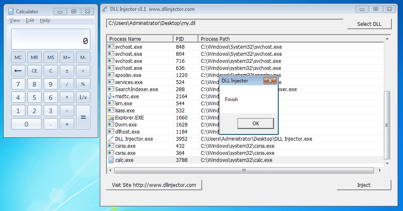This screenshot has height=211, width=403.
Task: Click the Calculator MR memory recall button
Action: (35, 57)
